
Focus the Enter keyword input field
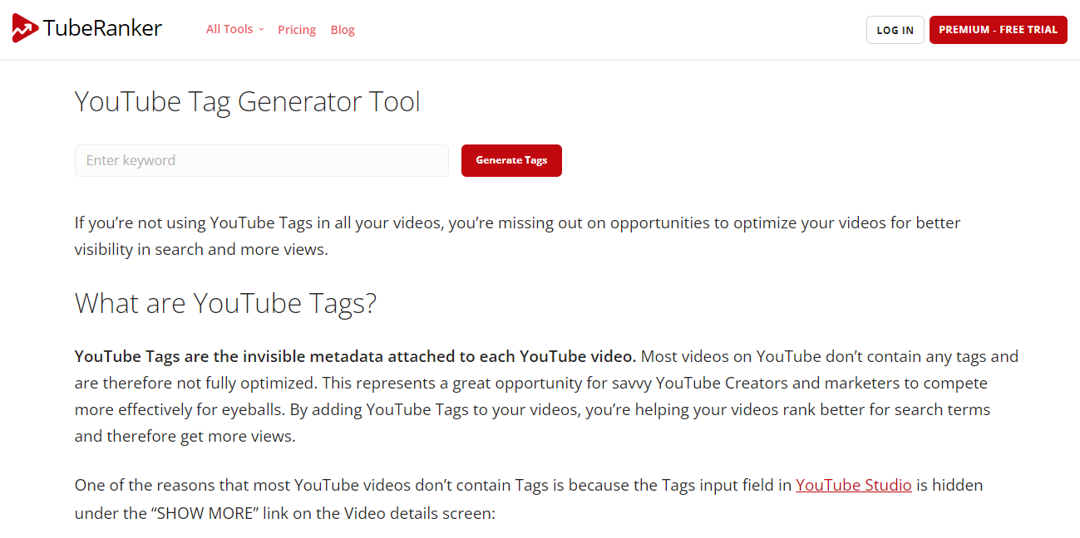click(x=262, y=160)
